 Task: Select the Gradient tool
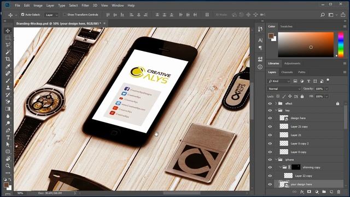8,109
